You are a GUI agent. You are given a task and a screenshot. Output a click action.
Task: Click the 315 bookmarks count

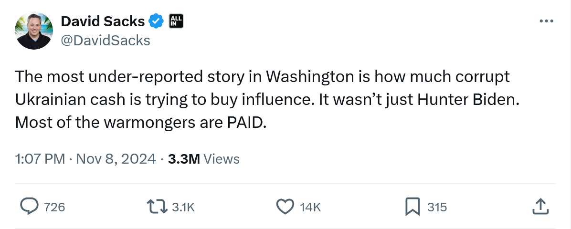[437, 207]
